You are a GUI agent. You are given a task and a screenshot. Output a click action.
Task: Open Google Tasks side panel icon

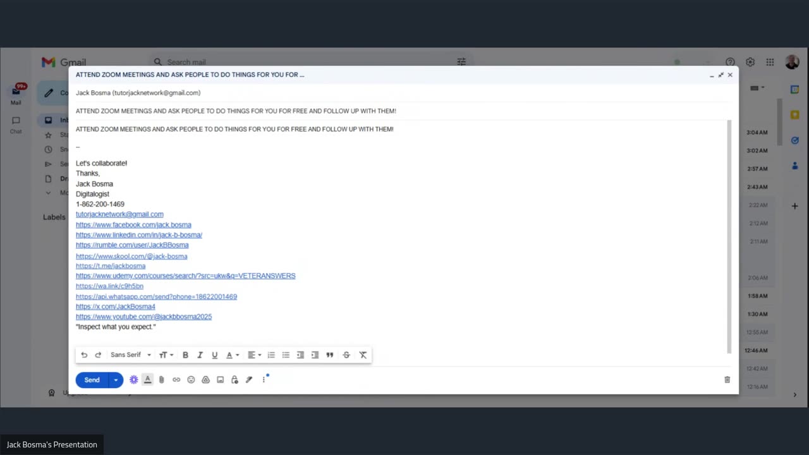coord(795,140)
